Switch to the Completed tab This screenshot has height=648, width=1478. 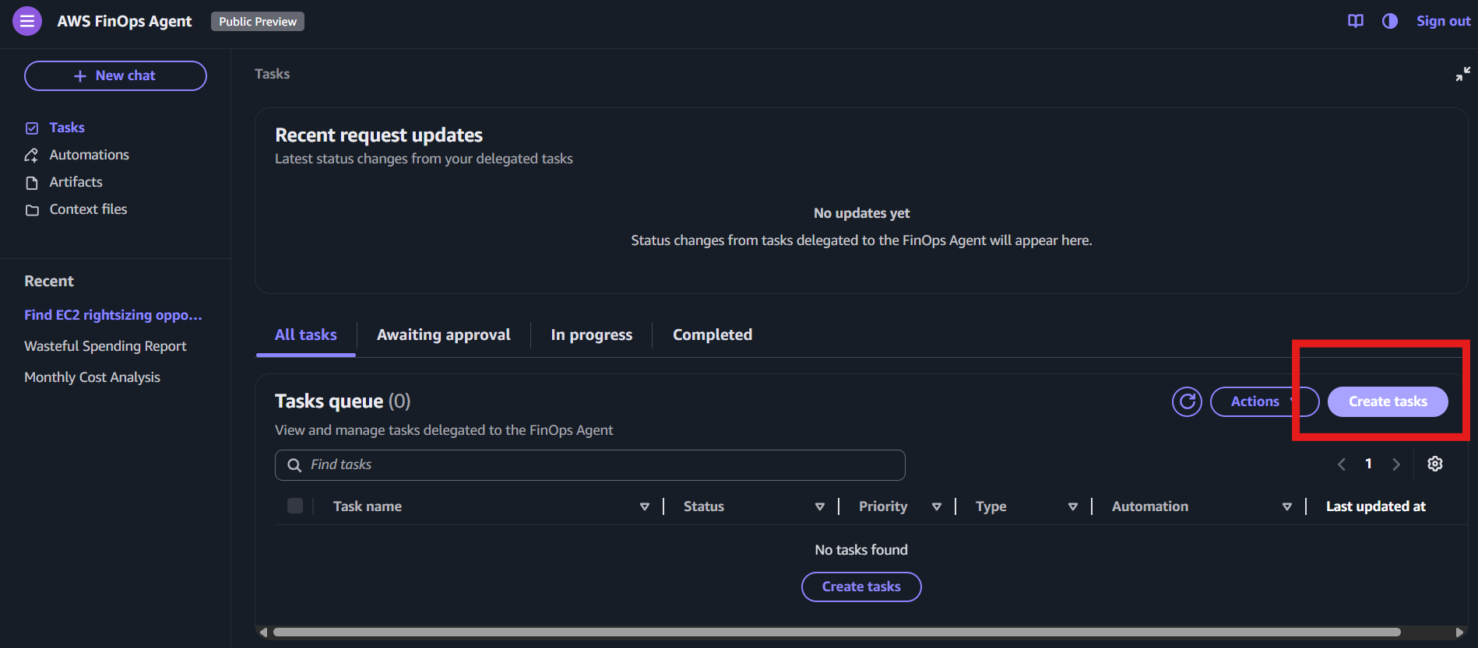[713, 335]
